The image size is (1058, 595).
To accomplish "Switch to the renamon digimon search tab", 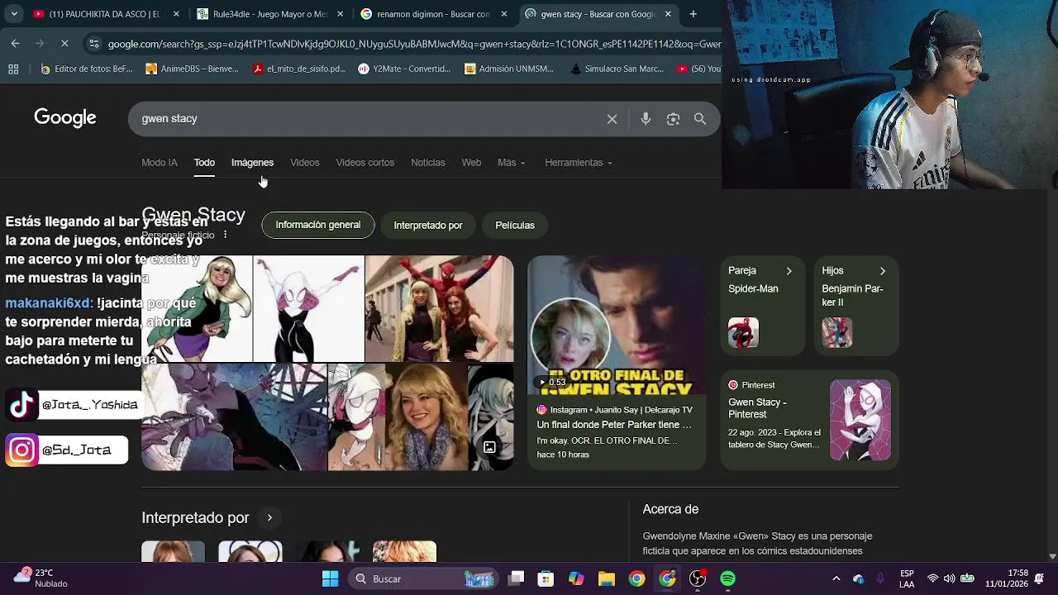I will (434, 14).
